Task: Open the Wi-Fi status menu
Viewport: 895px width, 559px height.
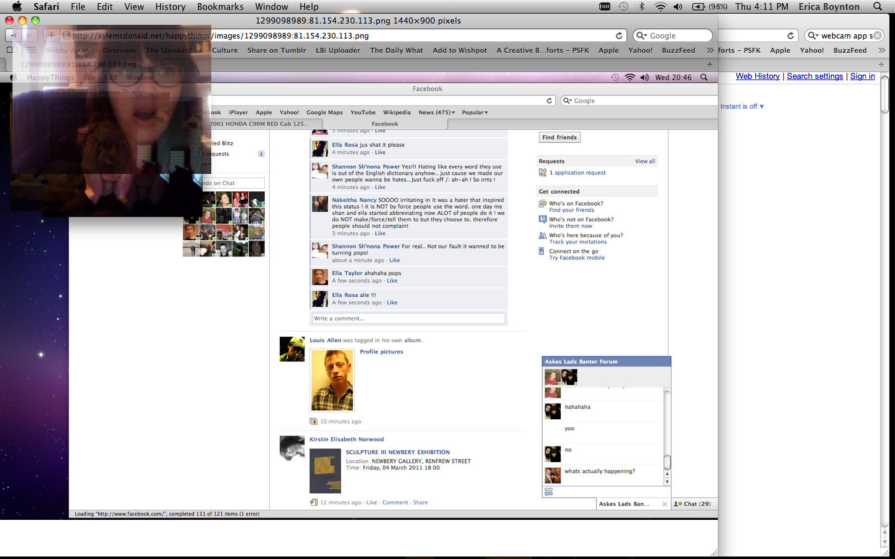Action: pos(660,6)
